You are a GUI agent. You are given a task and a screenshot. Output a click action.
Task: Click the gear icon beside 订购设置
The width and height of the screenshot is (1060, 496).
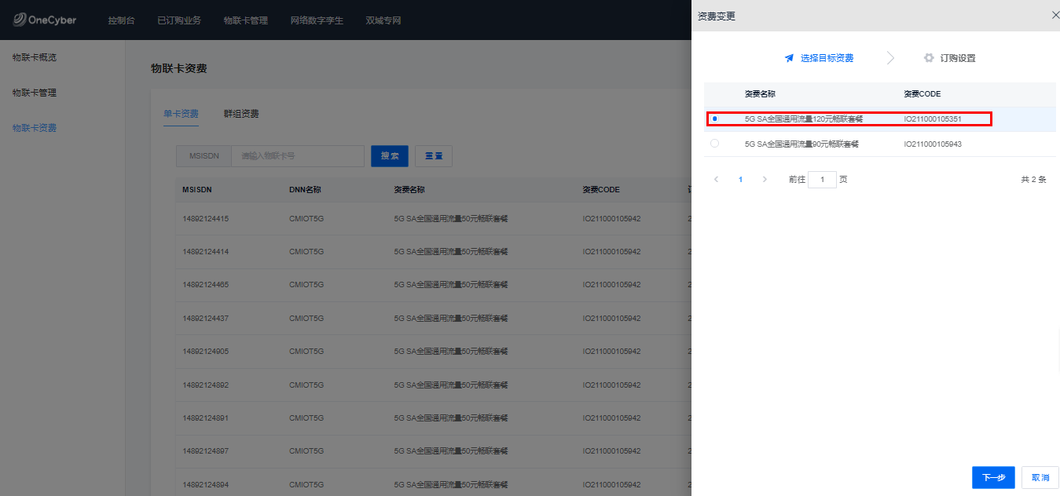(929, 58)
